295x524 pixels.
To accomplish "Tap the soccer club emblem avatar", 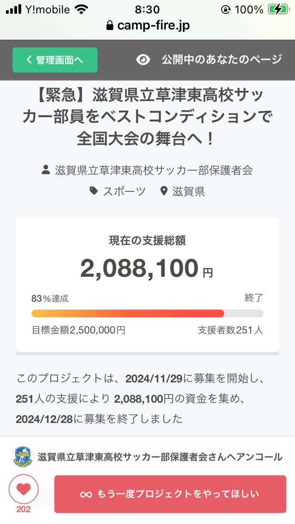I will pyautogui.click(x=23, y=457).
